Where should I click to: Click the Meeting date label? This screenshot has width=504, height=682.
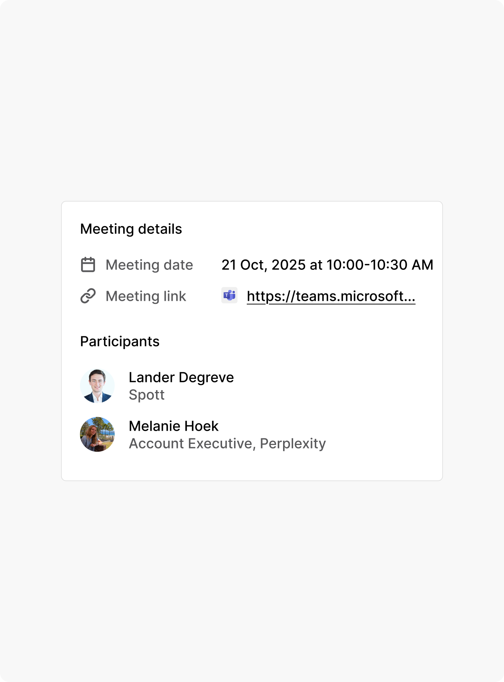149,264
